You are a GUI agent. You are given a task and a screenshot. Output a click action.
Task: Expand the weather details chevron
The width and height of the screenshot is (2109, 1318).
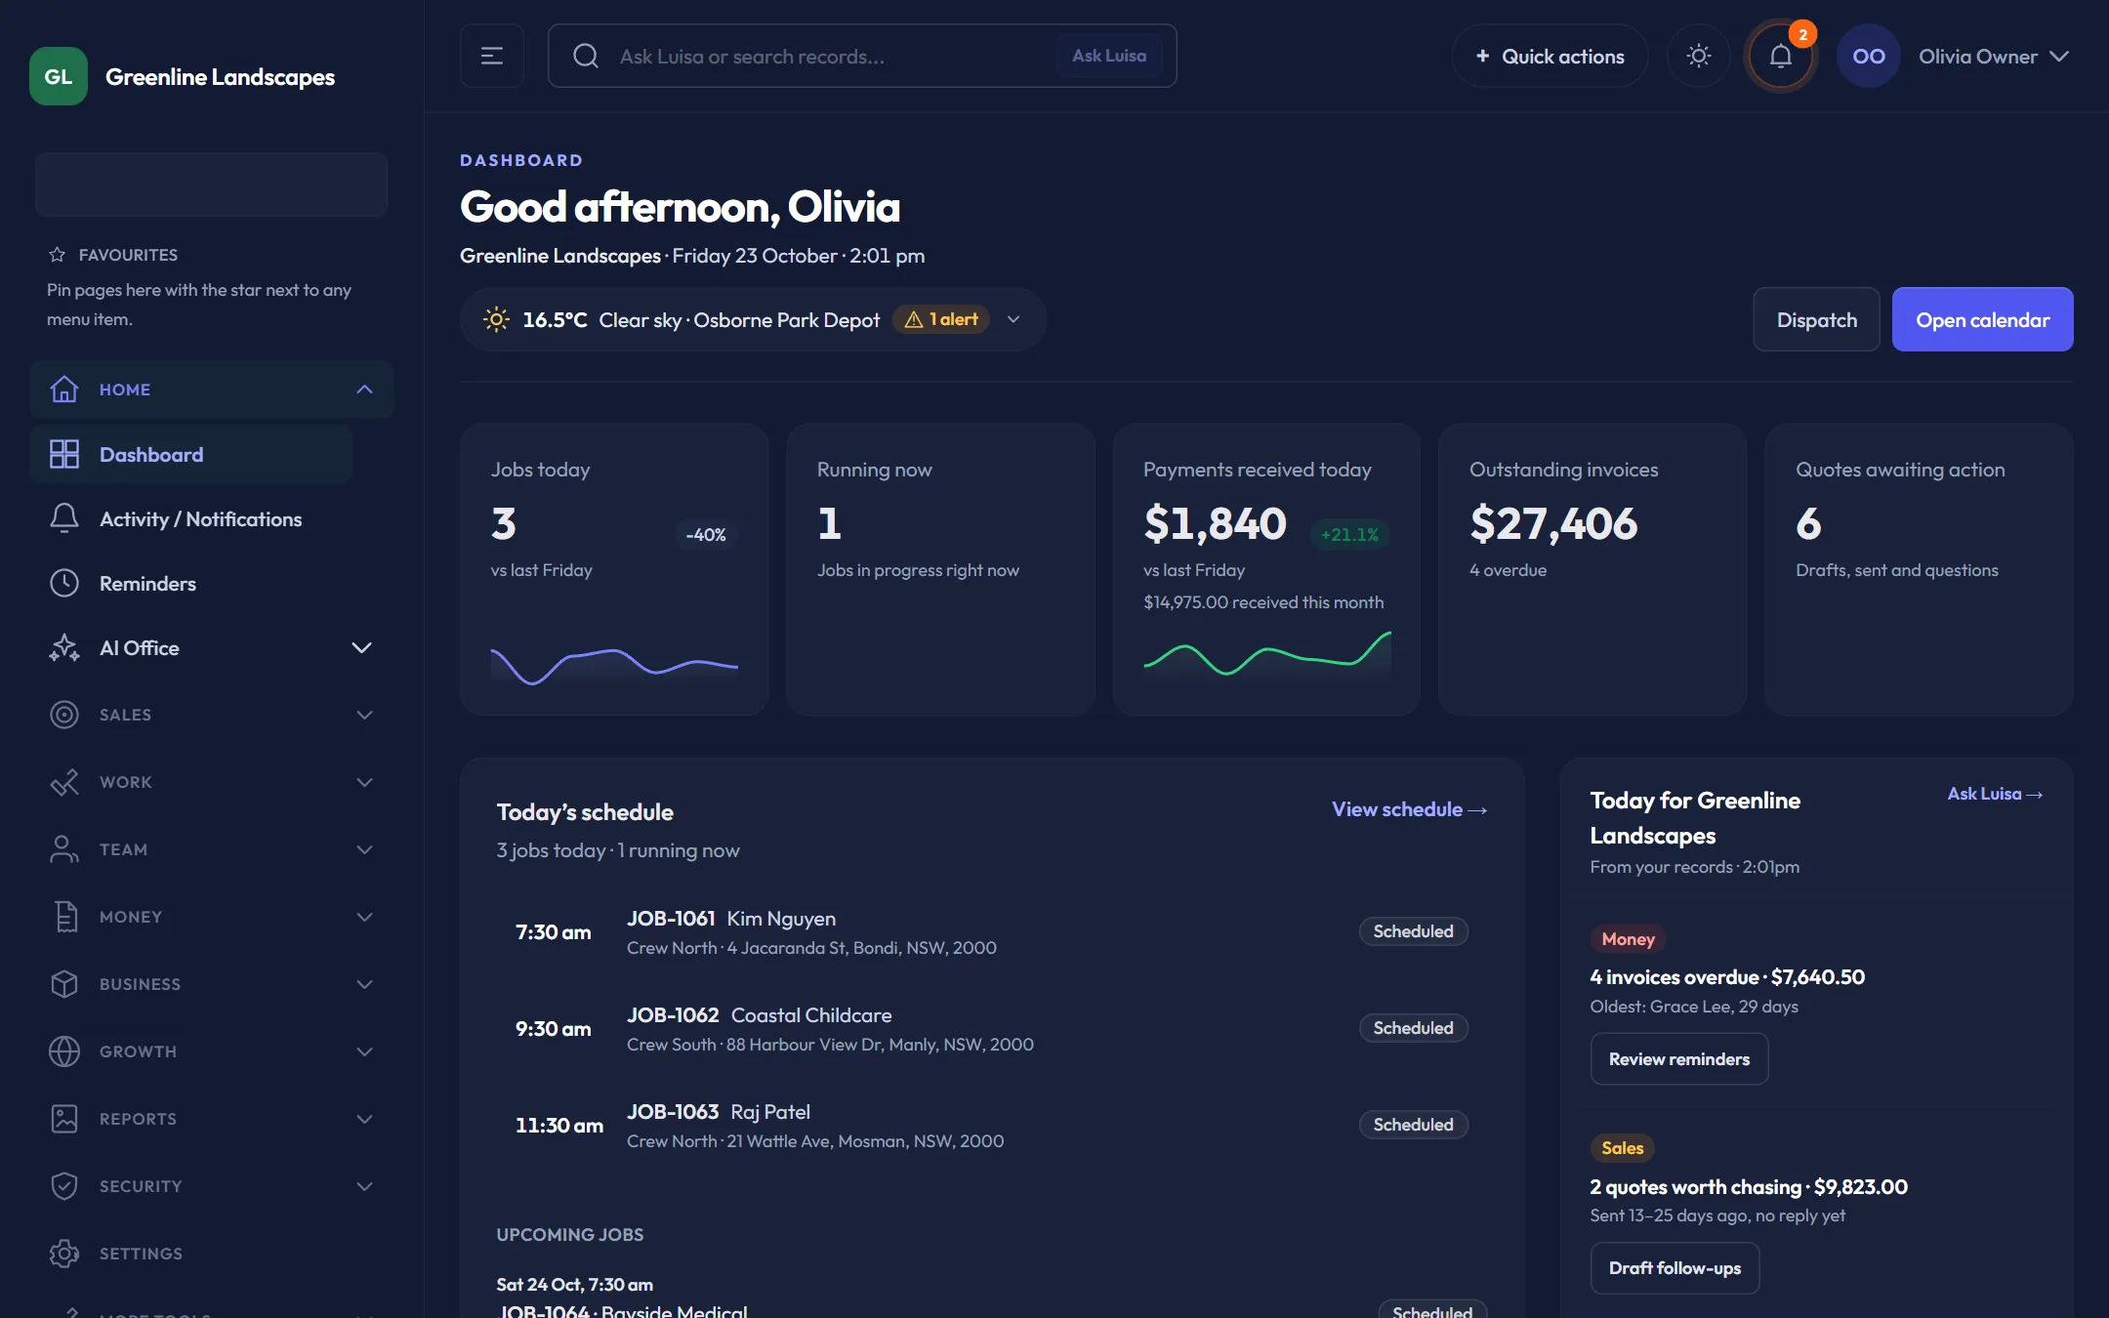1013,319
